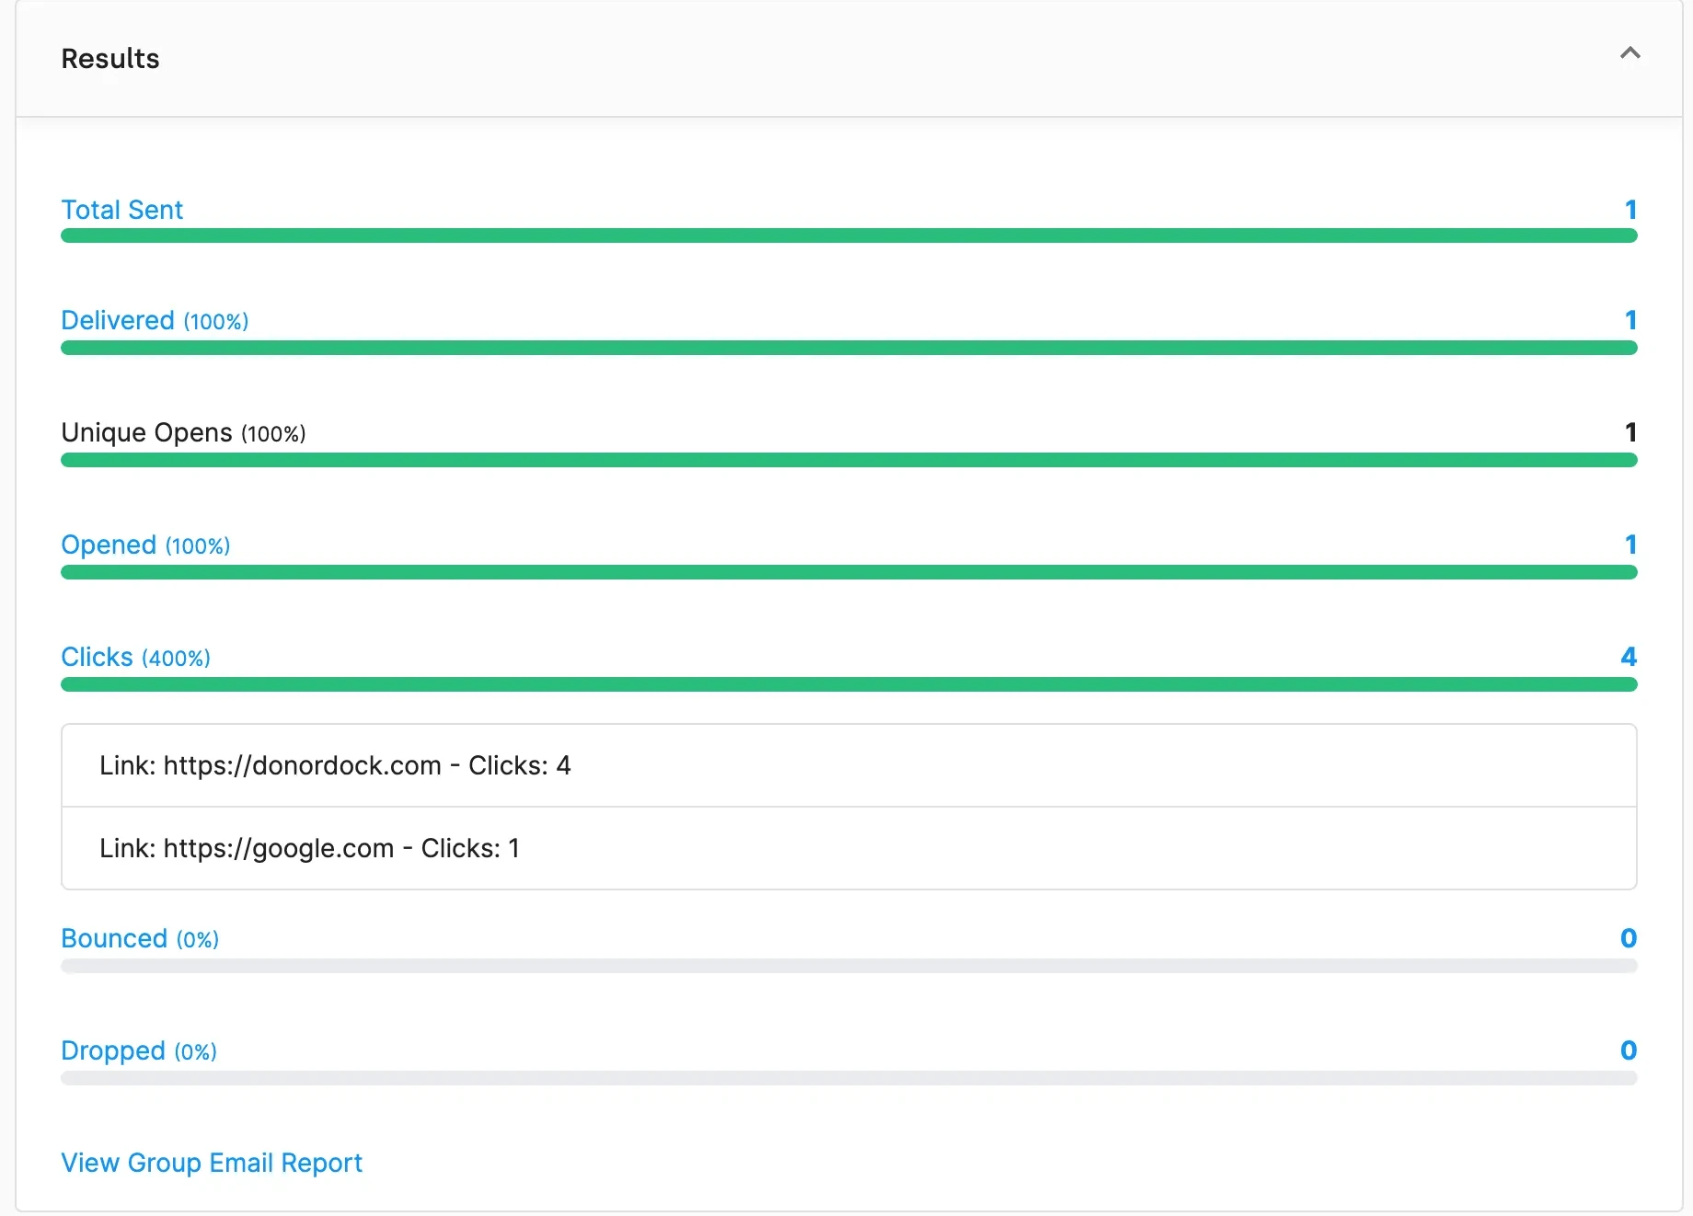Click the Opened count number
The height and width of the screenshot is (1216, 1693).
pyautogui.click(x=1630, y=545)
